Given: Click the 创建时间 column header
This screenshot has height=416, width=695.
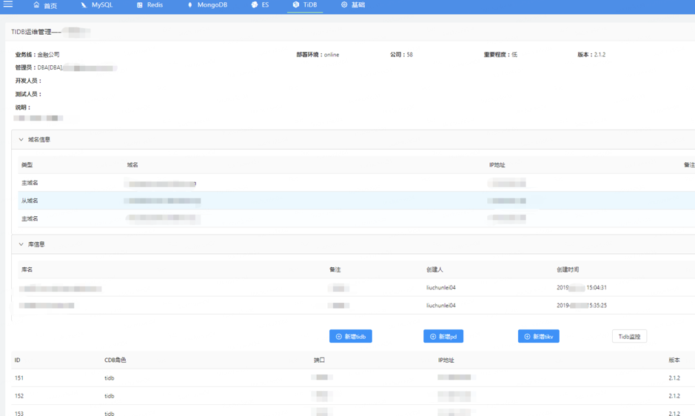Looking at the screenshot, I should (568, 269).
